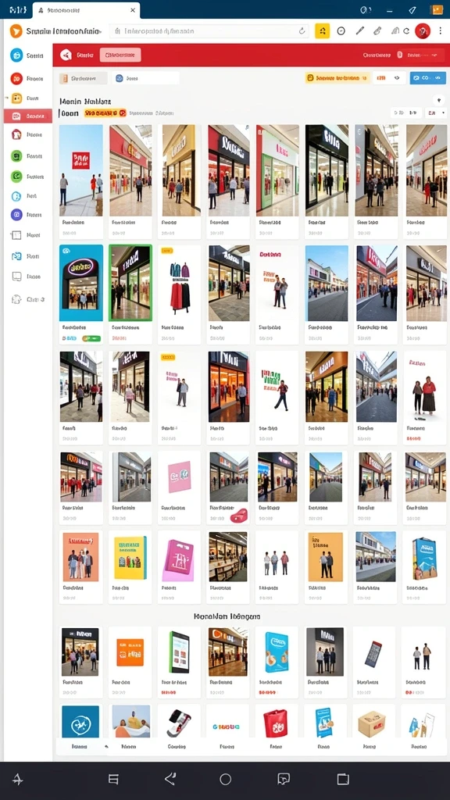
Task: Open the red profile avatar in top toolbar
Action: click(423, 30)
